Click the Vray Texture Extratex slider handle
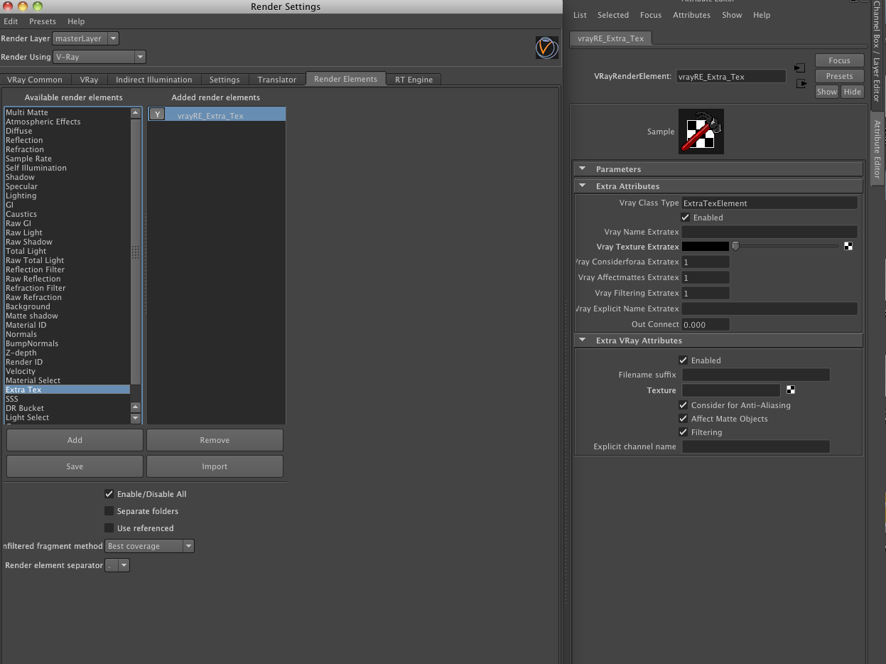Viewport: 886px width, 664px height. [x=735, y=246]
